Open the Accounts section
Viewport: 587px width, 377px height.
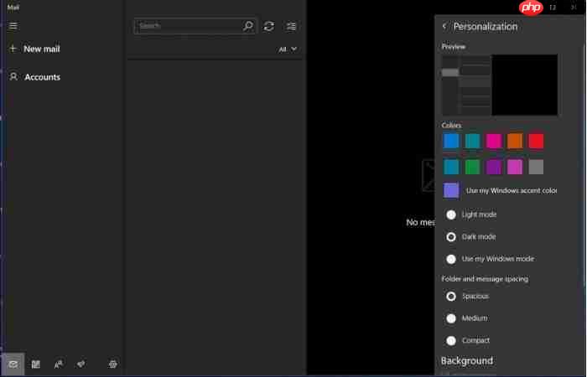click(42, 77)
